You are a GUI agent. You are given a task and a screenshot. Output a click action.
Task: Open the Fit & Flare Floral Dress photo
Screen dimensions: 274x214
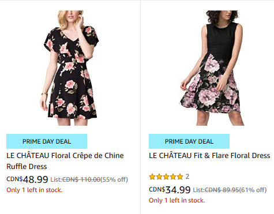[212, 68]
